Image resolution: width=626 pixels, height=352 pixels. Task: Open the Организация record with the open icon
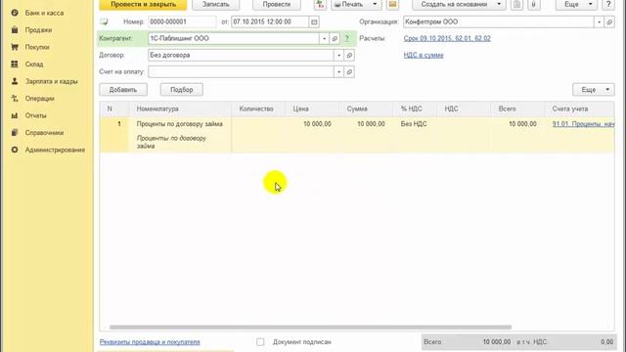tap(609, 22)
